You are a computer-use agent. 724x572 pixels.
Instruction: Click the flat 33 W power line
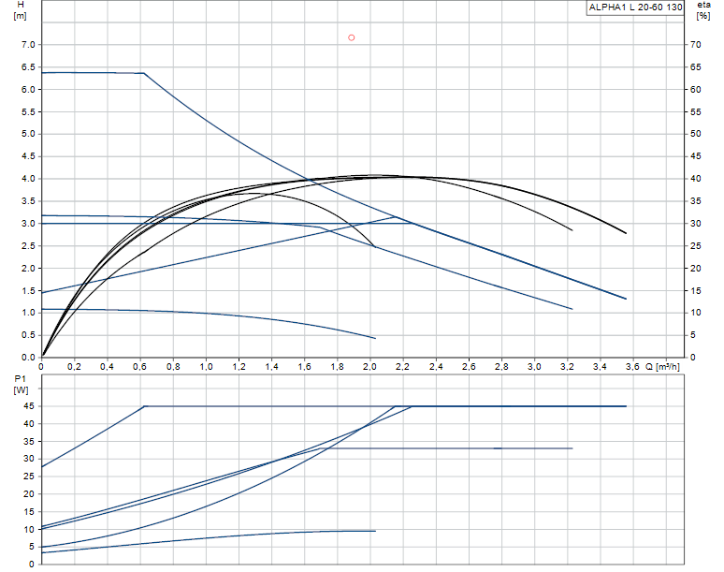(x=468, y=448)
